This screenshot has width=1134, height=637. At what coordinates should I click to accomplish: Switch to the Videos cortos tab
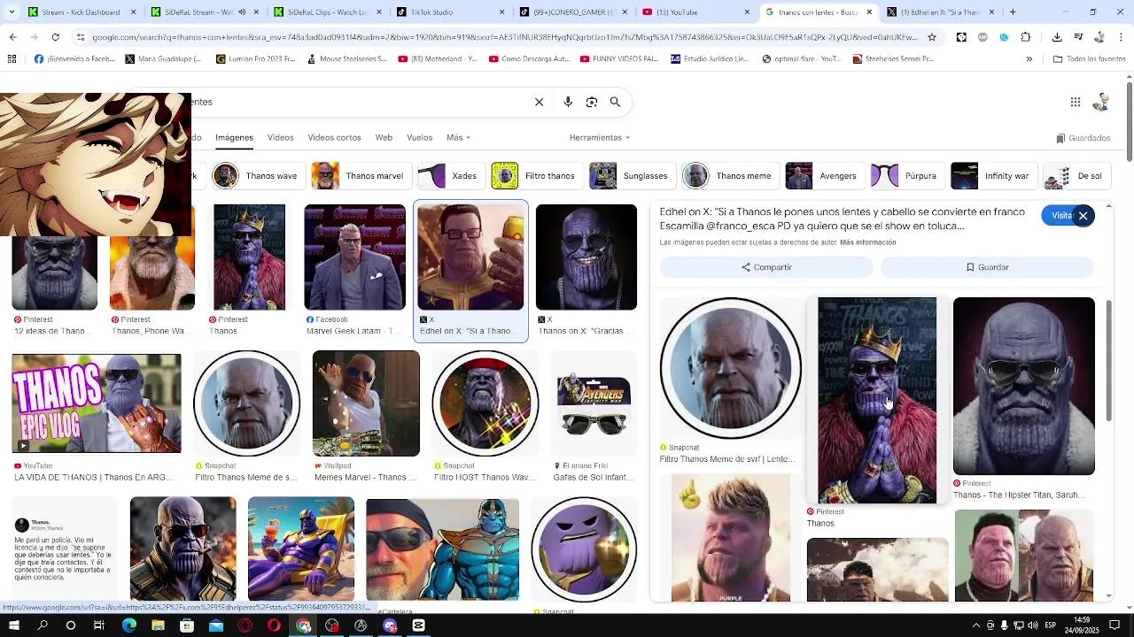point(334,138)
